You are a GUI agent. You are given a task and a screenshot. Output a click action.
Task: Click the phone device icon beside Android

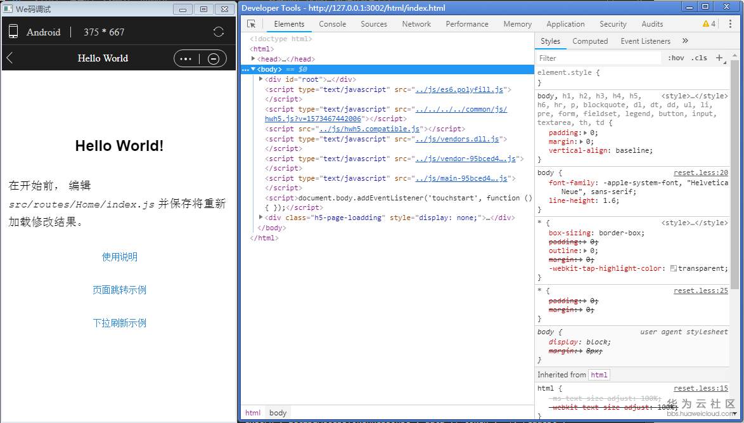pos(13,31)
